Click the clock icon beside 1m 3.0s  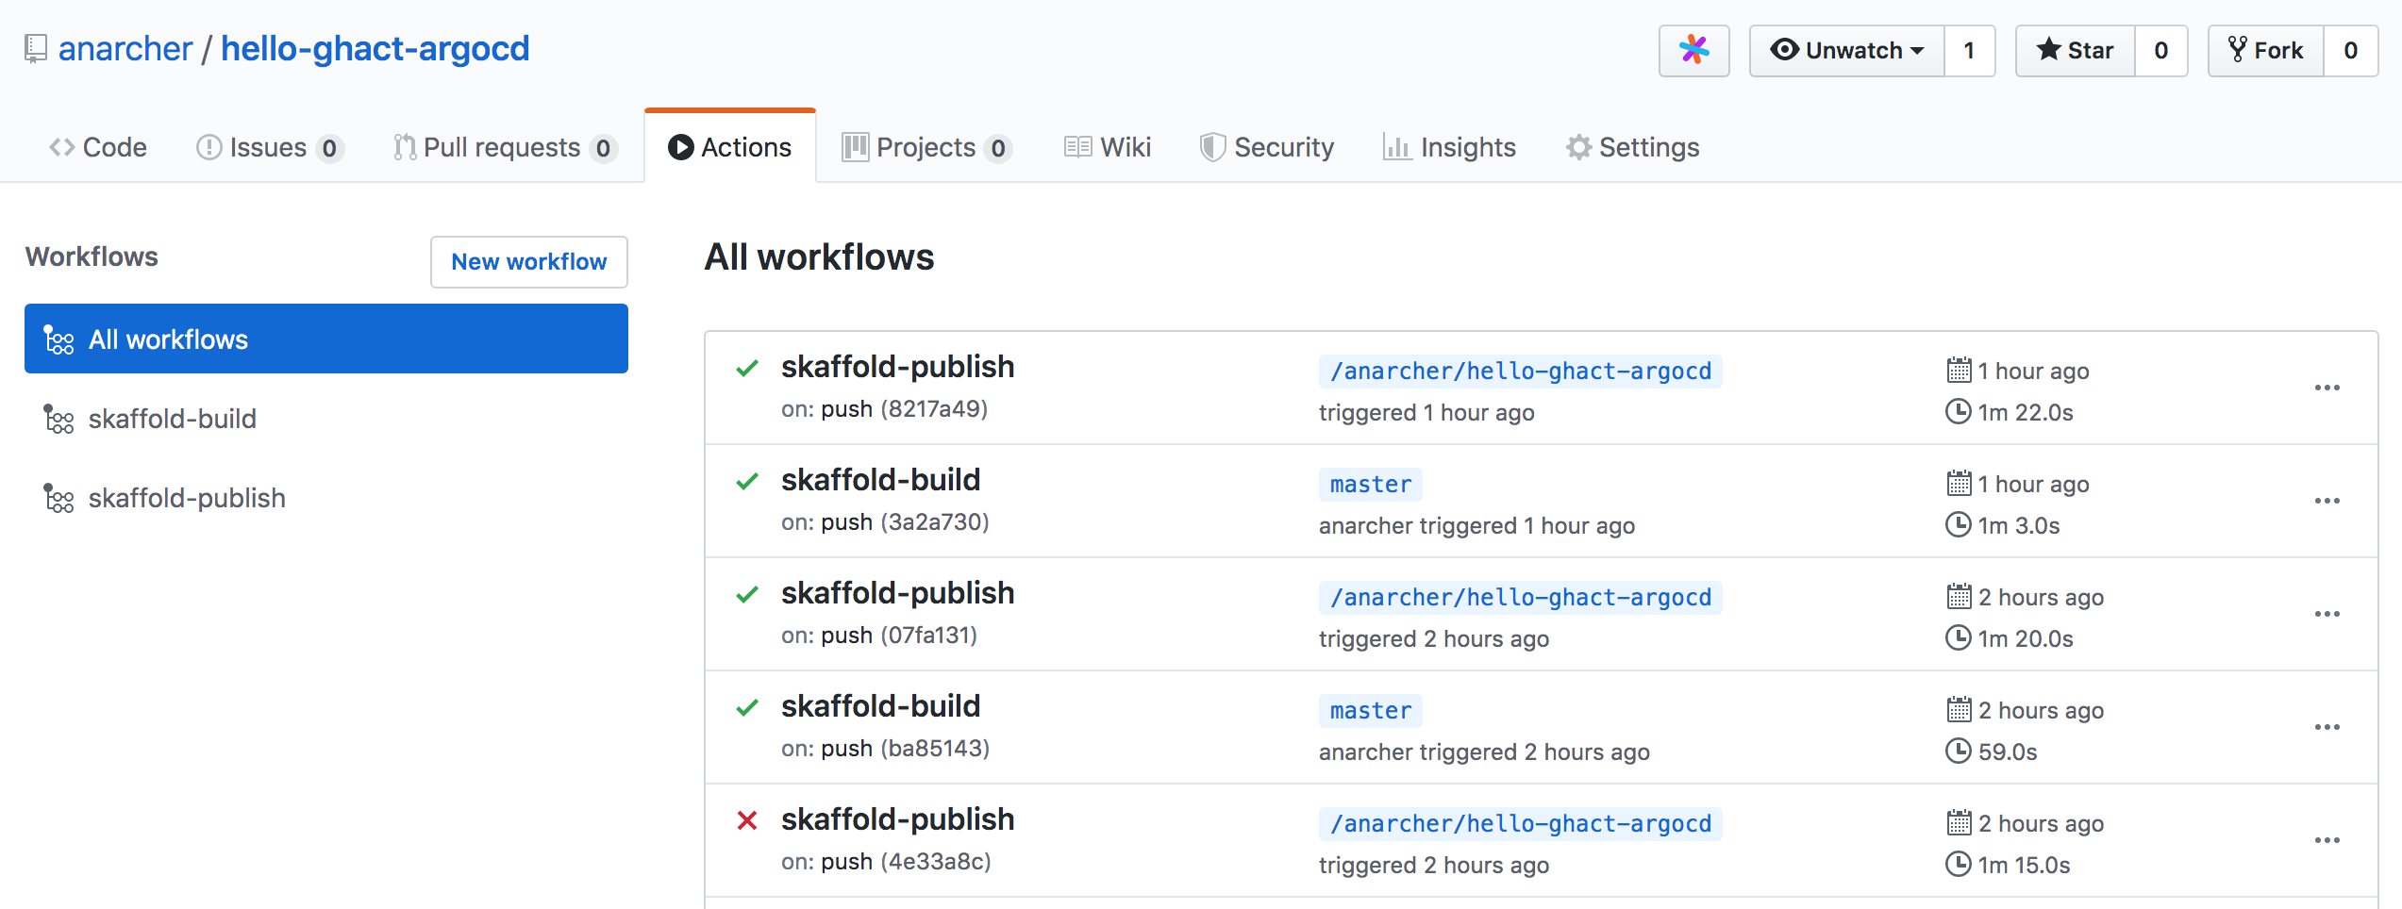point(1959,525)
